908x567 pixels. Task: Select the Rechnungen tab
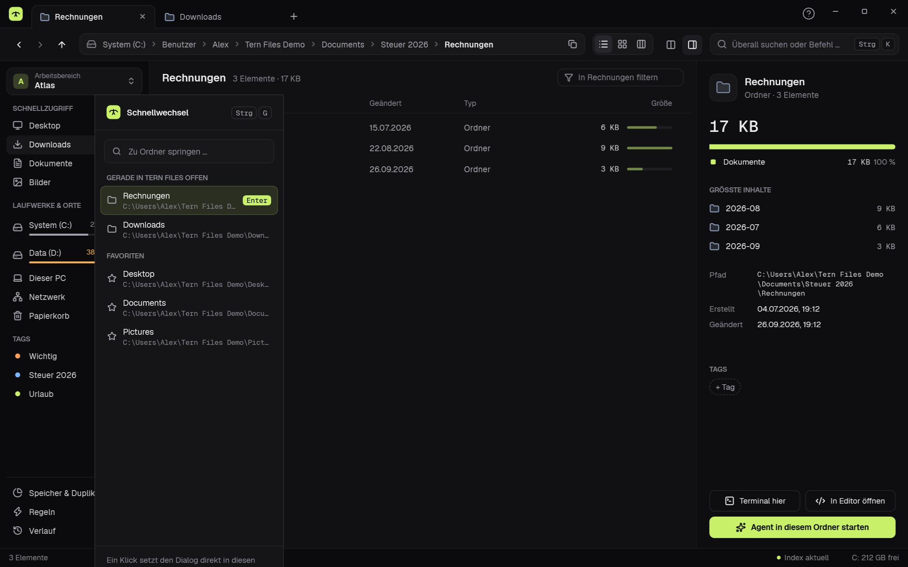click(93, 17)
